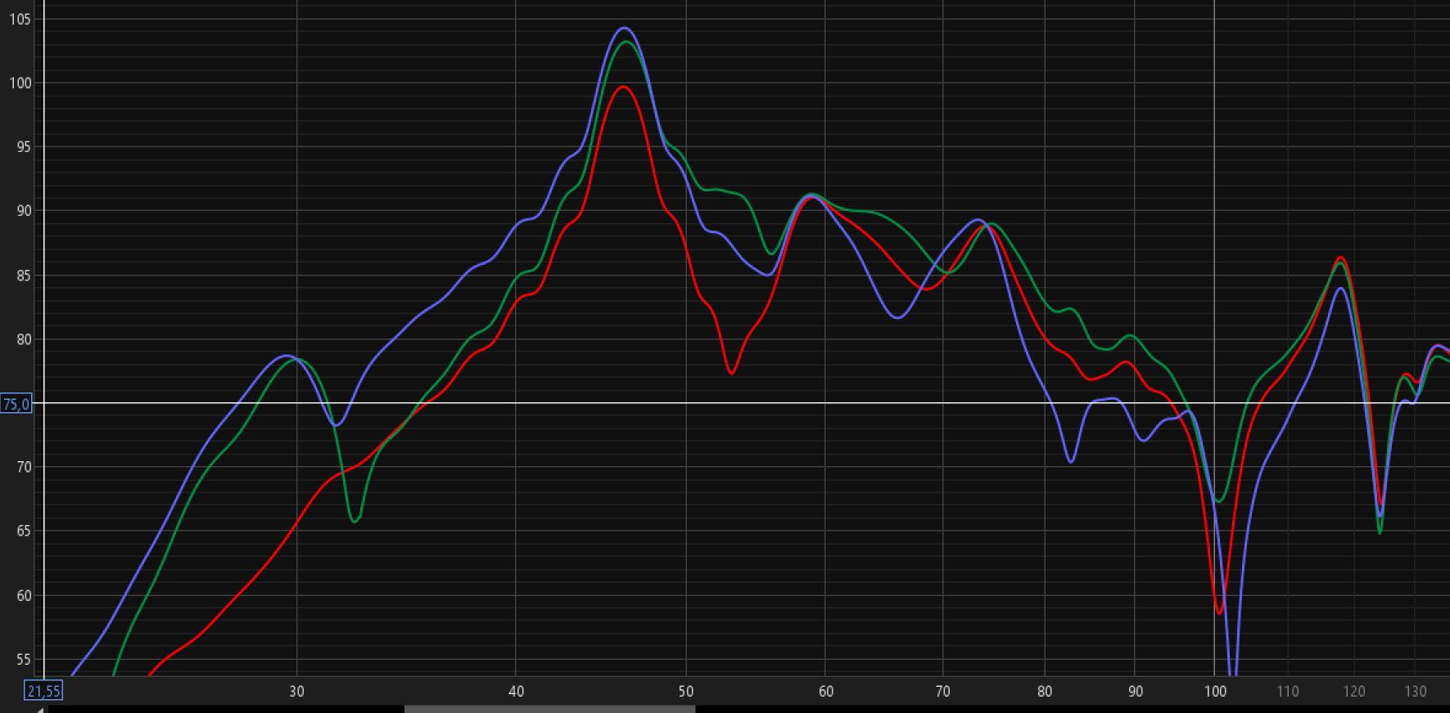Click the red trace's peak near 118 Hz
The height and width of the screenshot is (713, 1450).
coord(1342,258)
